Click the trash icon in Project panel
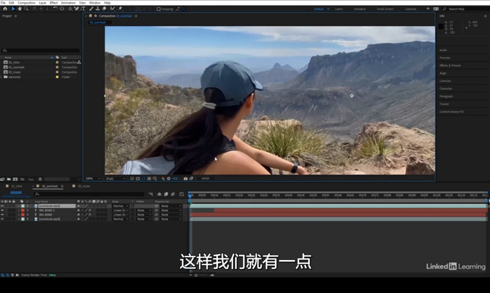Screen dimensions: 490x293 point(40,179)
